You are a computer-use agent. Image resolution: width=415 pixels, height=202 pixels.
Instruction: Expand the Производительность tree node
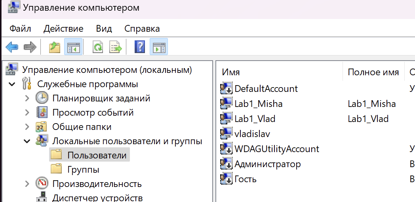[27, 184]
